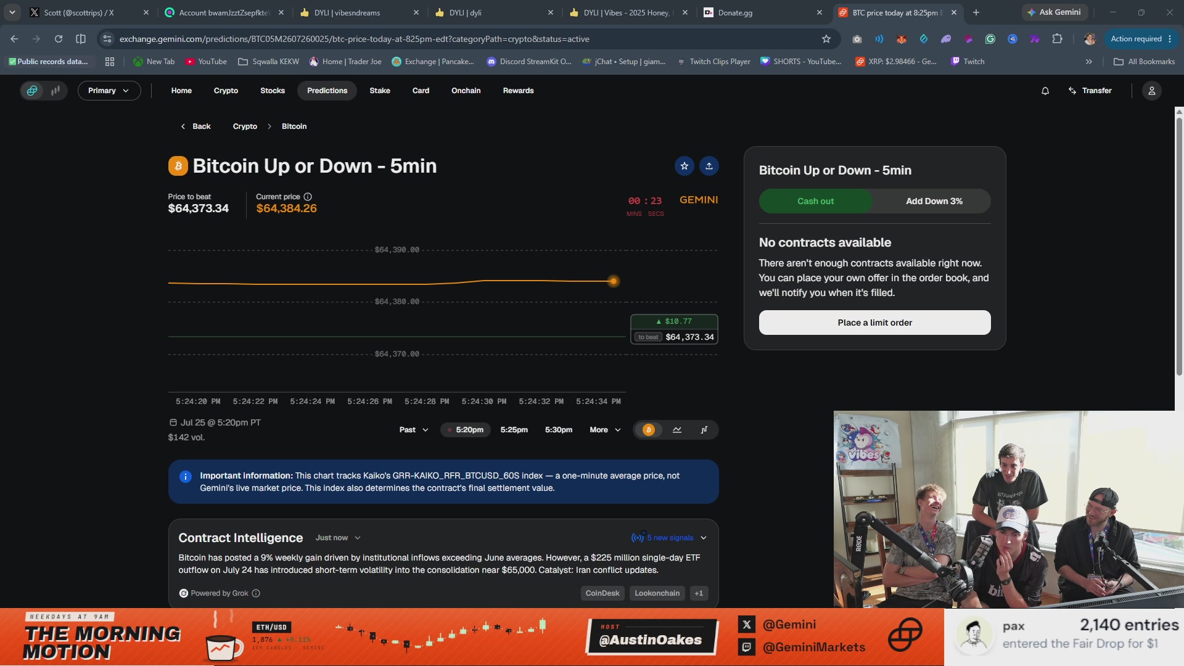The height and width of the screenshot is (666, 1184).
Task: Click the browser address bar URL
Action: pyautogui.click(x=355, y=39)
